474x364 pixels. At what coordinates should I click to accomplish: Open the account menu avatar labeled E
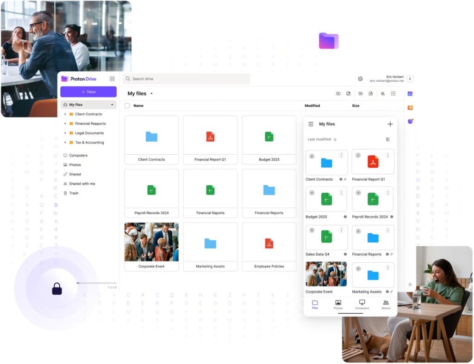[x=410, y=79]
